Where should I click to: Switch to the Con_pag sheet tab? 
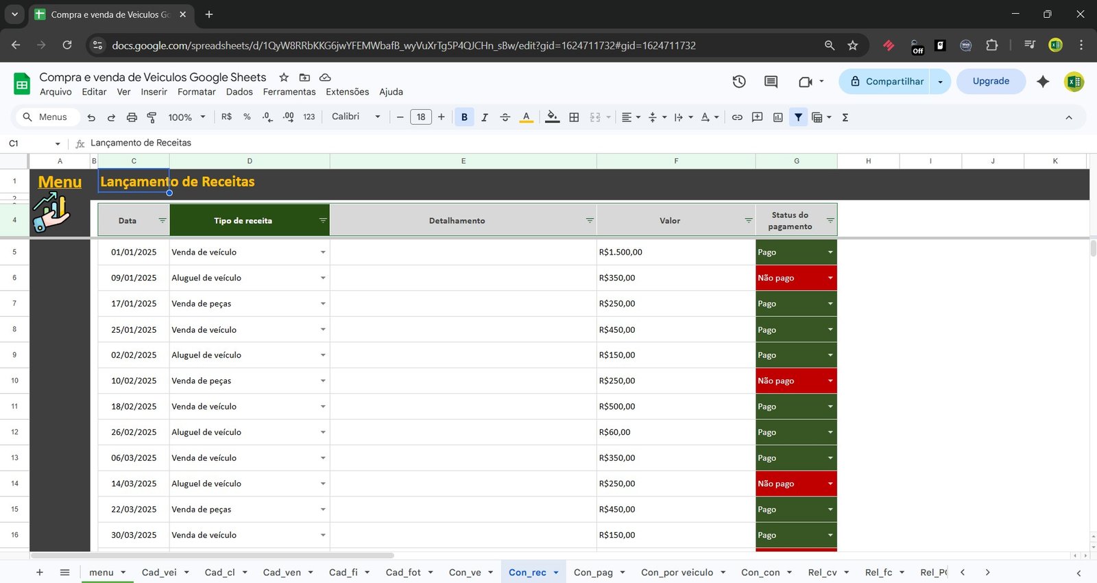593,572
